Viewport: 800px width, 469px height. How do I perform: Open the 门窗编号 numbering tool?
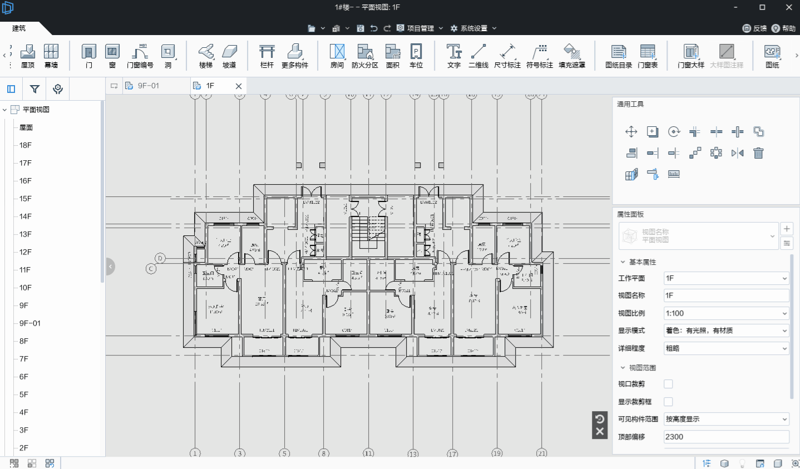pos(140,56)
